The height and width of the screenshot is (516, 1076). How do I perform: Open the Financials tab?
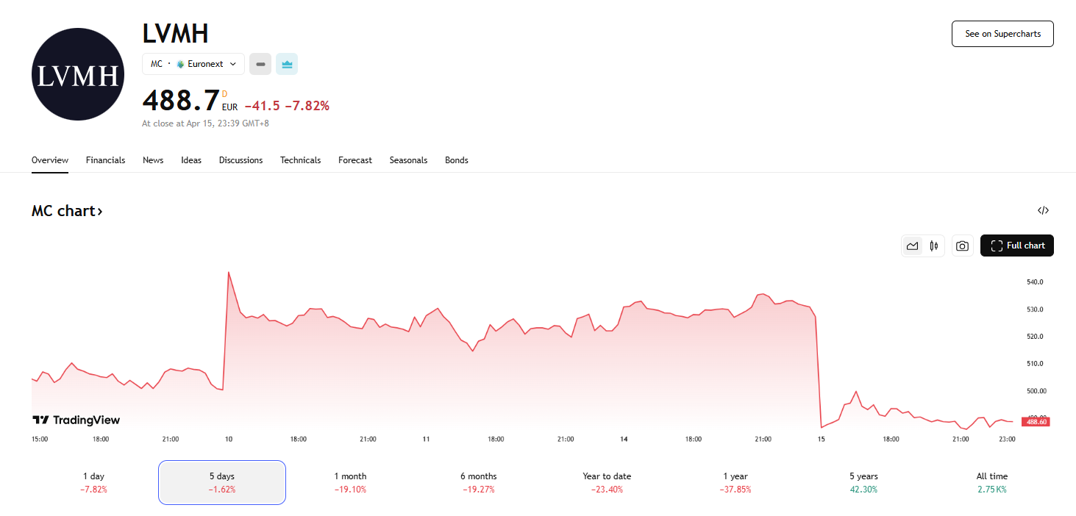pos(105,160)
